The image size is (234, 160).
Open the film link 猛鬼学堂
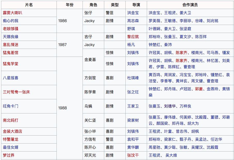pos(10,64)
